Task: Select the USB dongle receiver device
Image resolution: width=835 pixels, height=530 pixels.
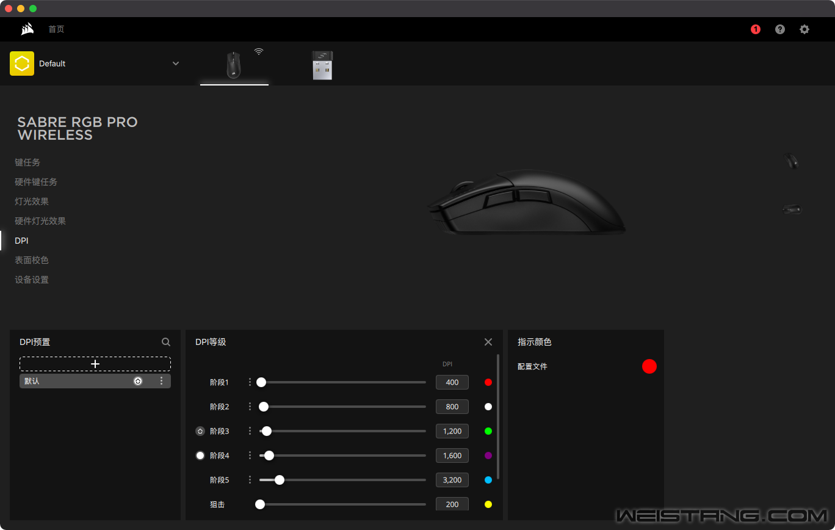Action: [x=322, y=65]
